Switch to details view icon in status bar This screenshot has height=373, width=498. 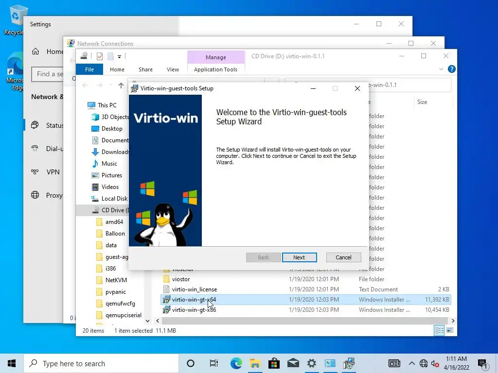(x=439, y=330)
